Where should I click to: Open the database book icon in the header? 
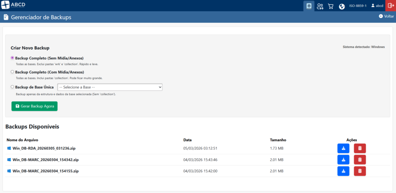[309, 6]
